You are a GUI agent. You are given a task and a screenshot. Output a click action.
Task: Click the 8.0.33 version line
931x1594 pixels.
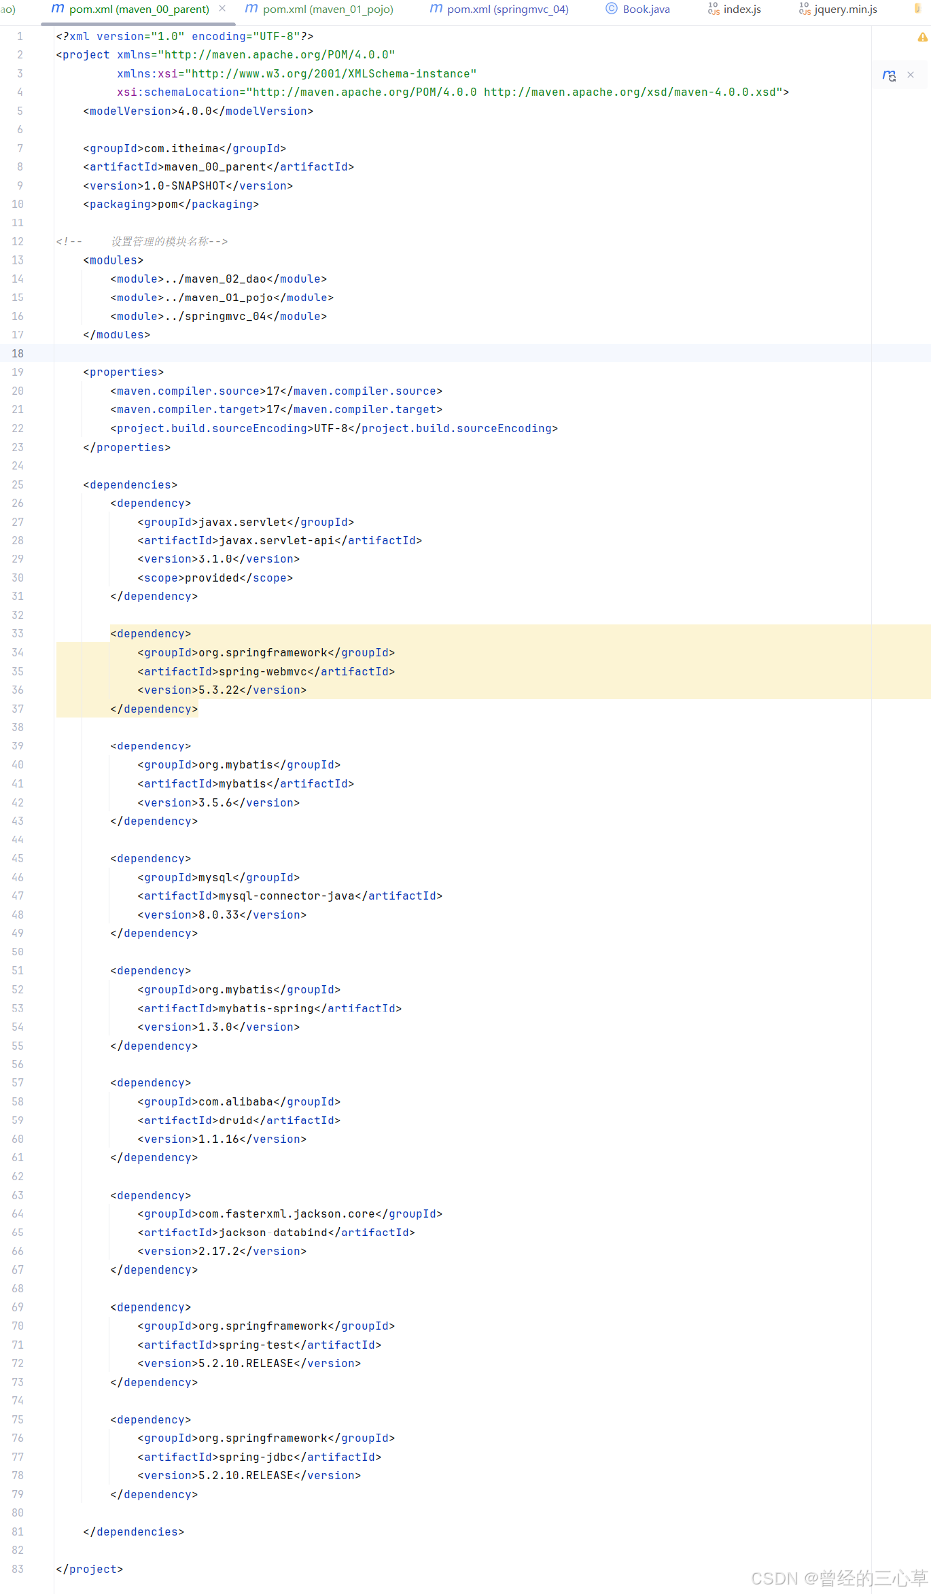pos(222,915)
